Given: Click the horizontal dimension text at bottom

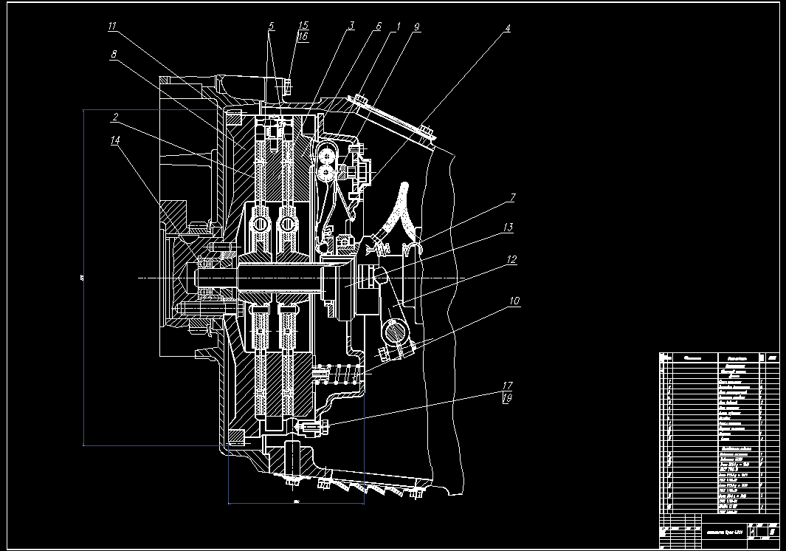Looking at the screenshot, I should (296, 501).
